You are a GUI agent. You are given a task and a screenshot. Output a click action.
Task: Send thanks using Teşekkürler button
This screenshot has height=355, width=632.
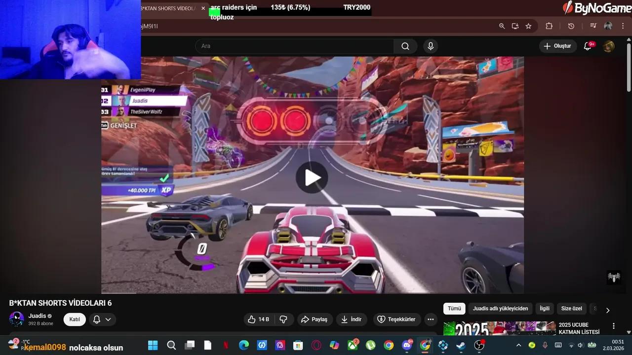tap(397, 319)
